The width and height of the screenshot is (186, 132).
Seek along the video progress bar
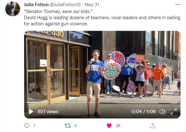(103, 102)
